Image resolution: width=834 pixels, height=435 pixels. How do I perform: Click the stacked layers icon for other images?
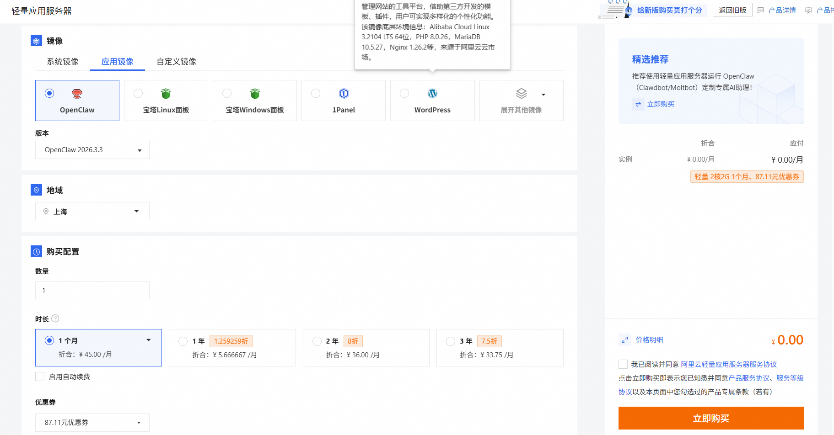(x=521, y=94)
